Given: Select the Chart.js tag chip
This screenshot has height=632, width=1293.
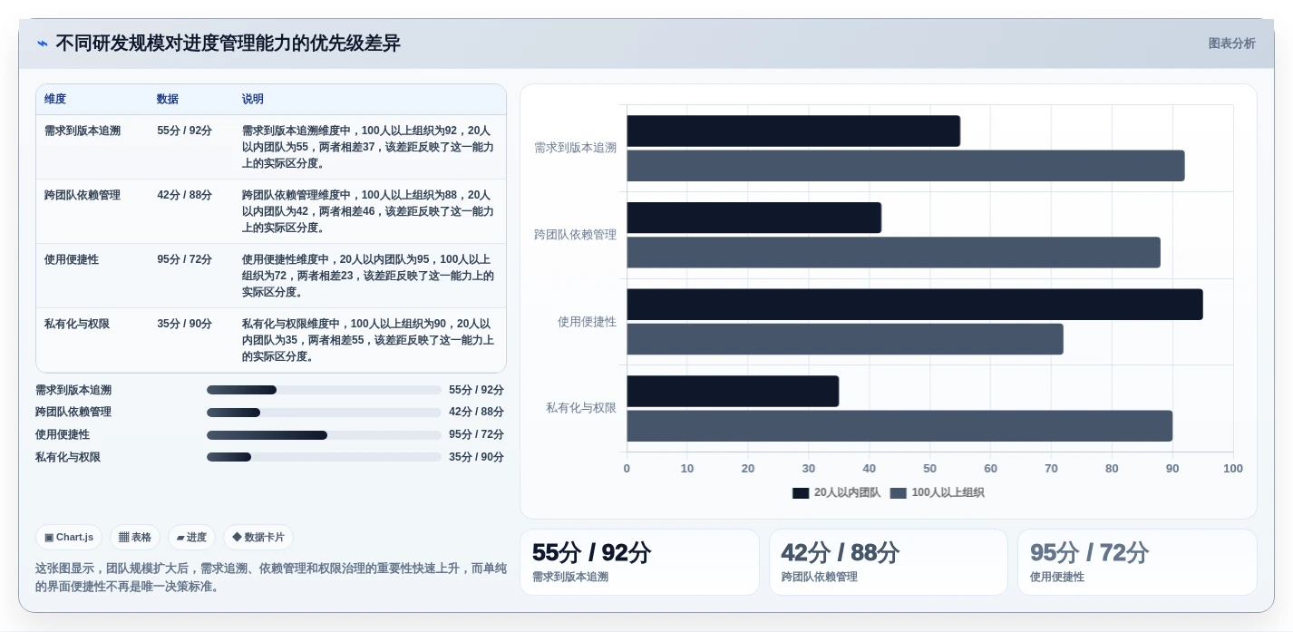Looking at the screenshot, I should [69, 537].
